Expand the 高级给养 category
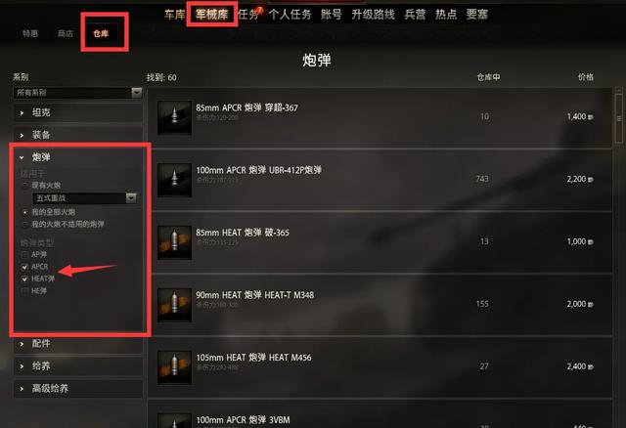626x428 pixels. 77,389
